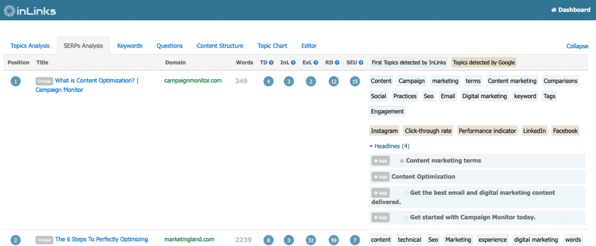
Task: Click the Domain column header
Action: pos(175,63)
